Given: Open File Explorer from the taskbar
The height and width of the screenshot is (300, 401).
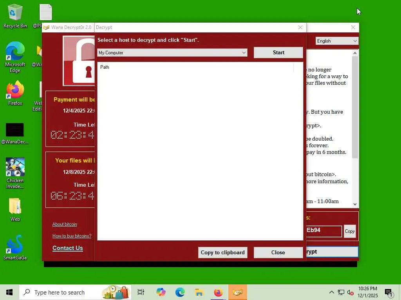Looking at the screenshot, I should pos(199,292).
